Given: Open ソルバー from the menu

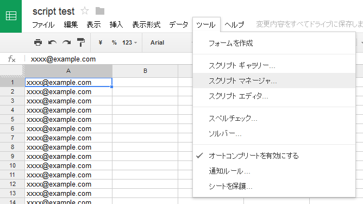Looking at the screenshot, I should pos(274,133).
